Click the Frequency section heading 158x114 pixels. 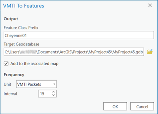pos(14,75)
